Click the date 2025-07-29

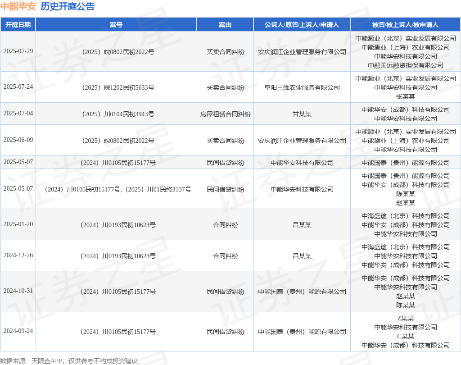(18, 51)
